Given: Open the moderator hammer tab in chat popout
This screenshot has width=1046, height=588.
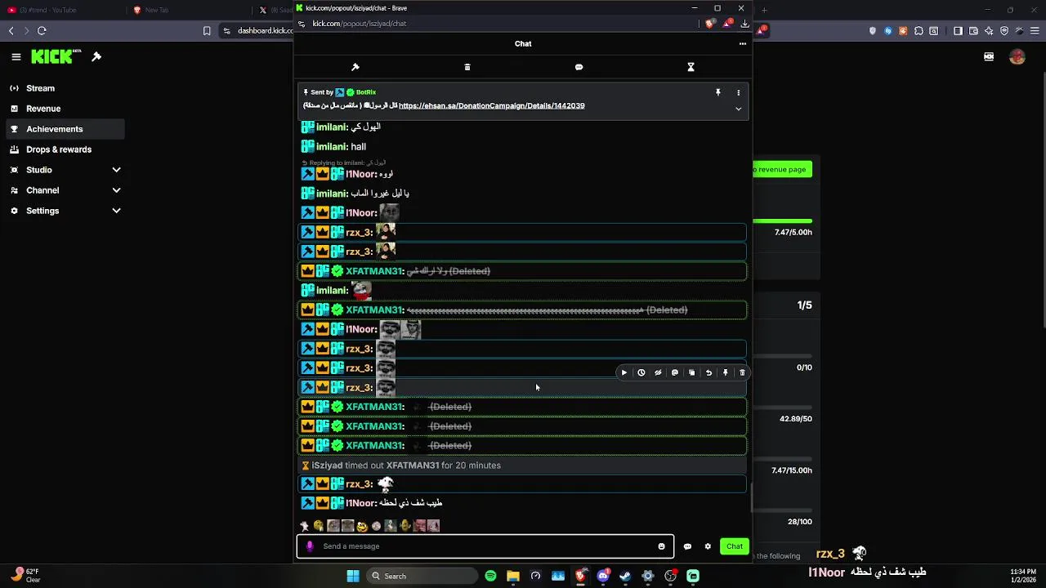Looking at the screenshot, I should point(355,67).
